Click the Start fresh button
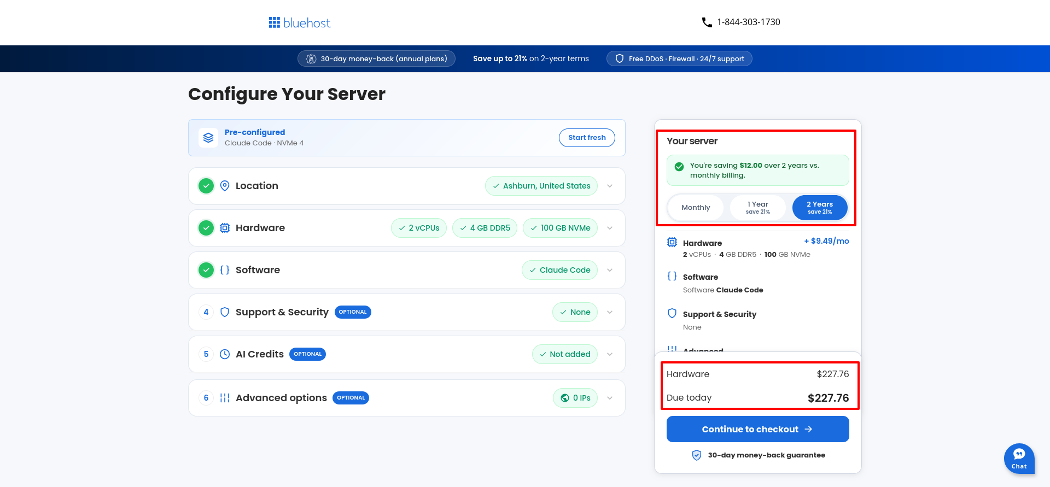1050x487 pixels. coord(587,138)
